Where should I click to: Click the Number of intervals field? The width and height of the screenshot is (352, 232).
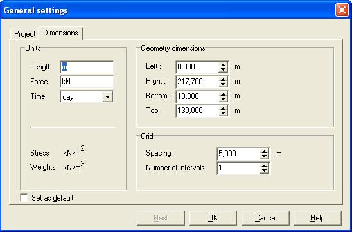tap(238, 168)
